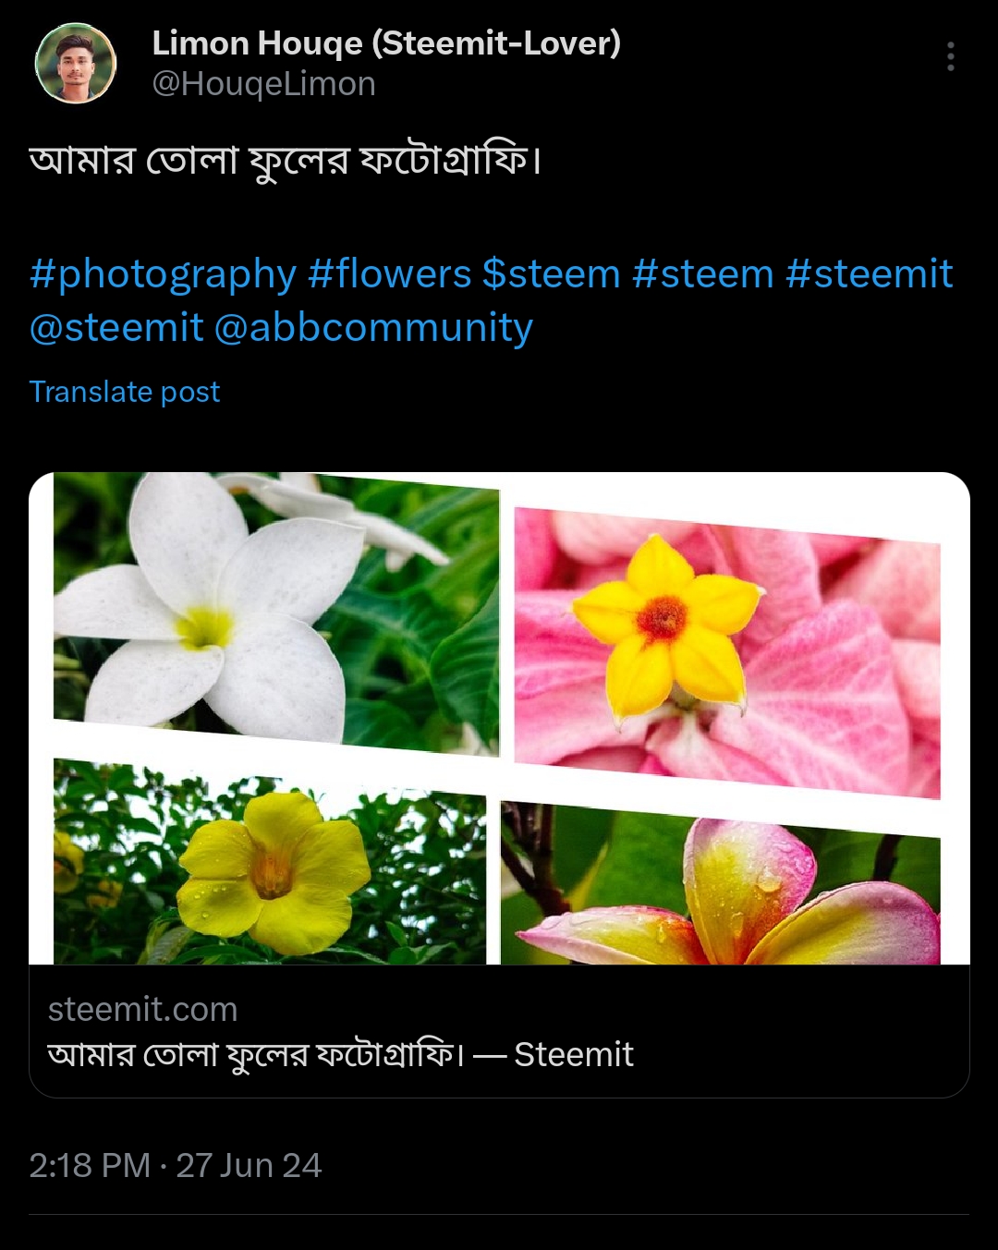Screen dimensions: 998x1250
Task: Click the Translate post link
Action: tap(125, 392)
